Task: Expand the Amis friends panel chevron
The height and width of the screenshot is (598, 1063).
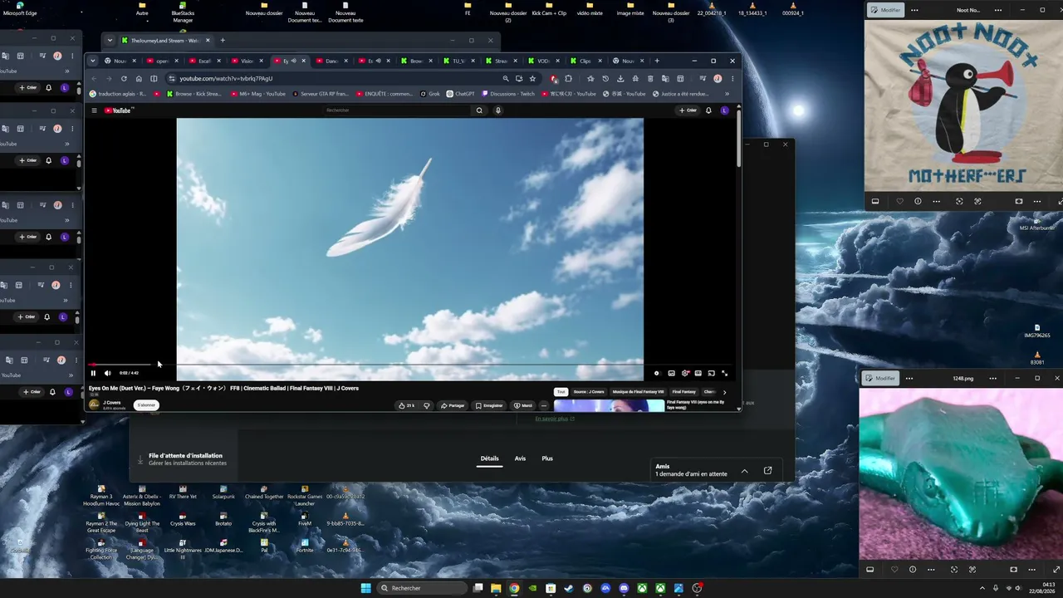Action: [x=744, y=471]
